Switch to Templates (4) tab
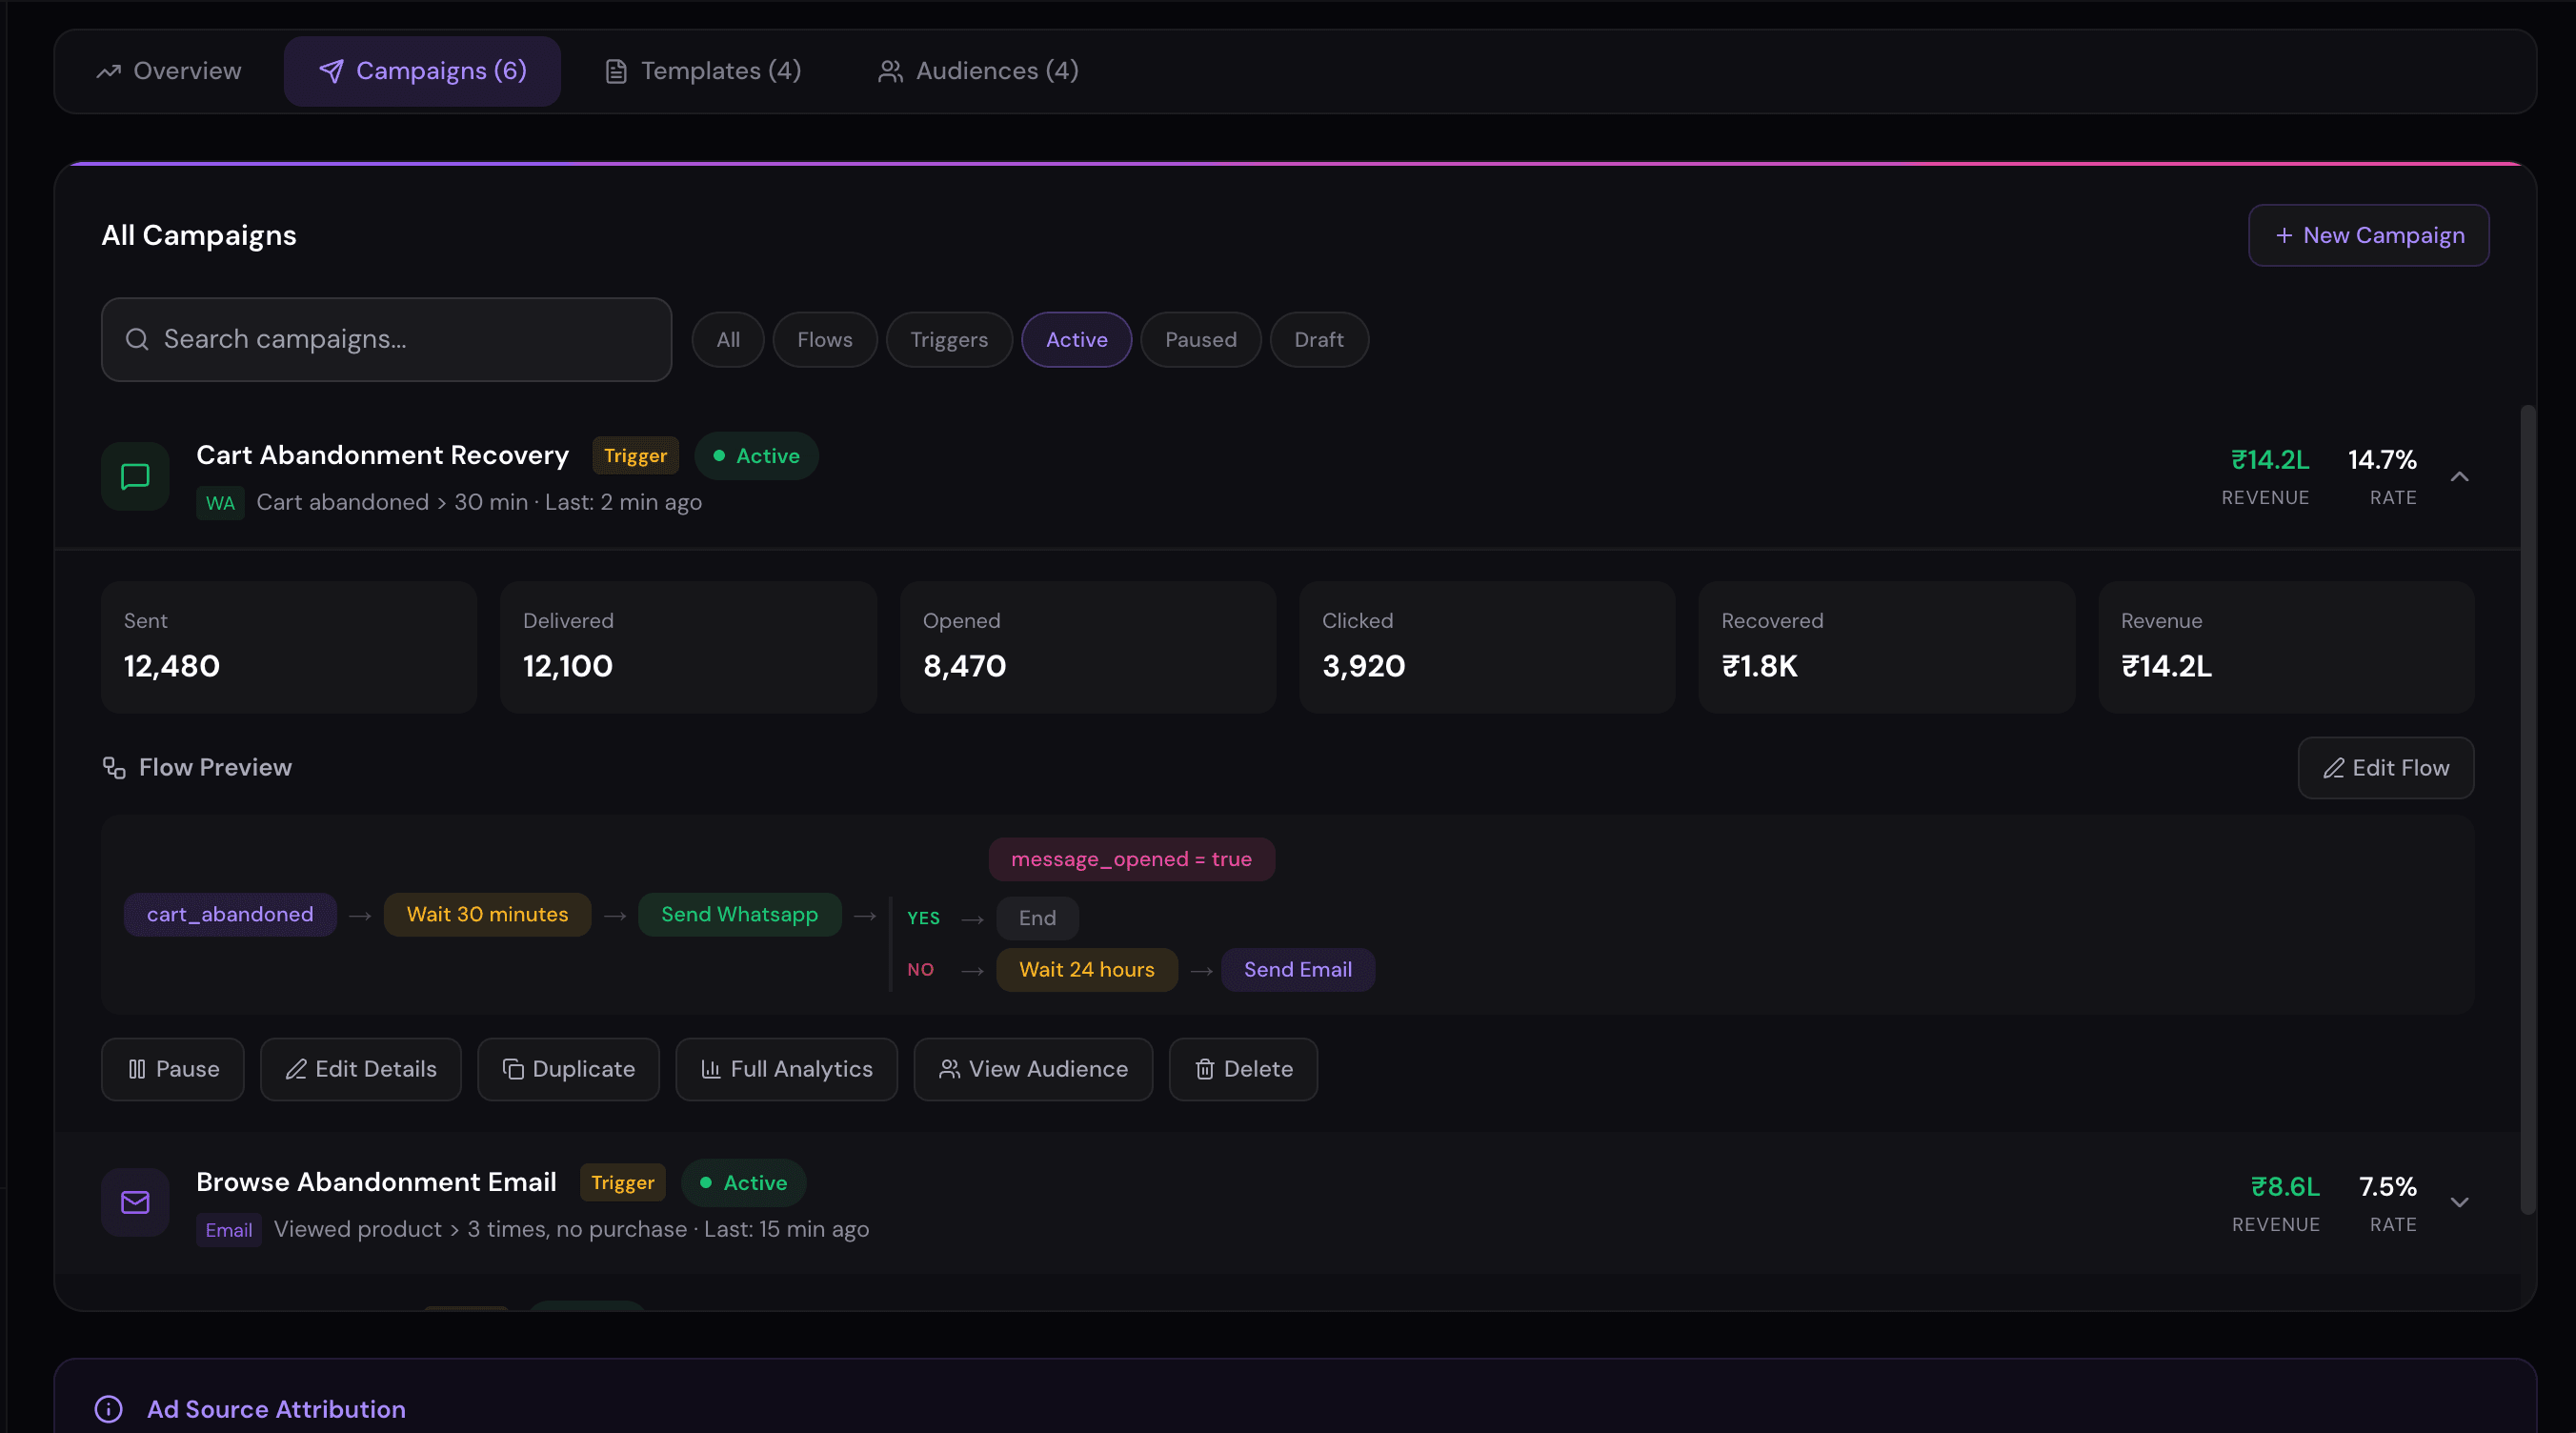Viewport: 2576px width, 1433px height. (x=703, y=71)
